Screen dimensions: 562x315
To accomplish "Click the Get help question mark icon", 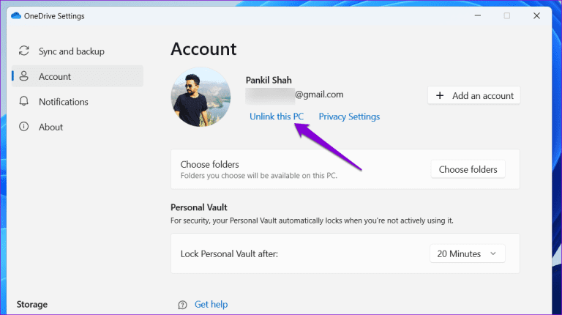I will click(182, 304).
